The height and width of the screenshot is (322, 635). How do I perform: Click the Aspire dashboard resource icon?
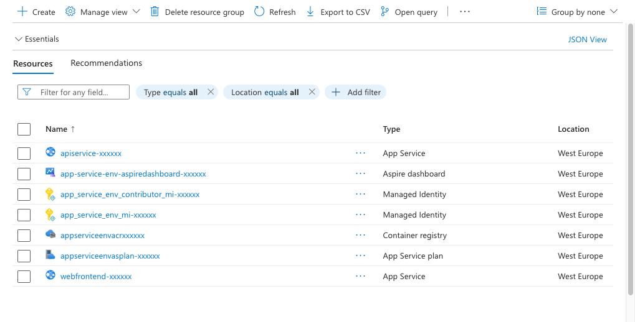click(x=50, y=173)
